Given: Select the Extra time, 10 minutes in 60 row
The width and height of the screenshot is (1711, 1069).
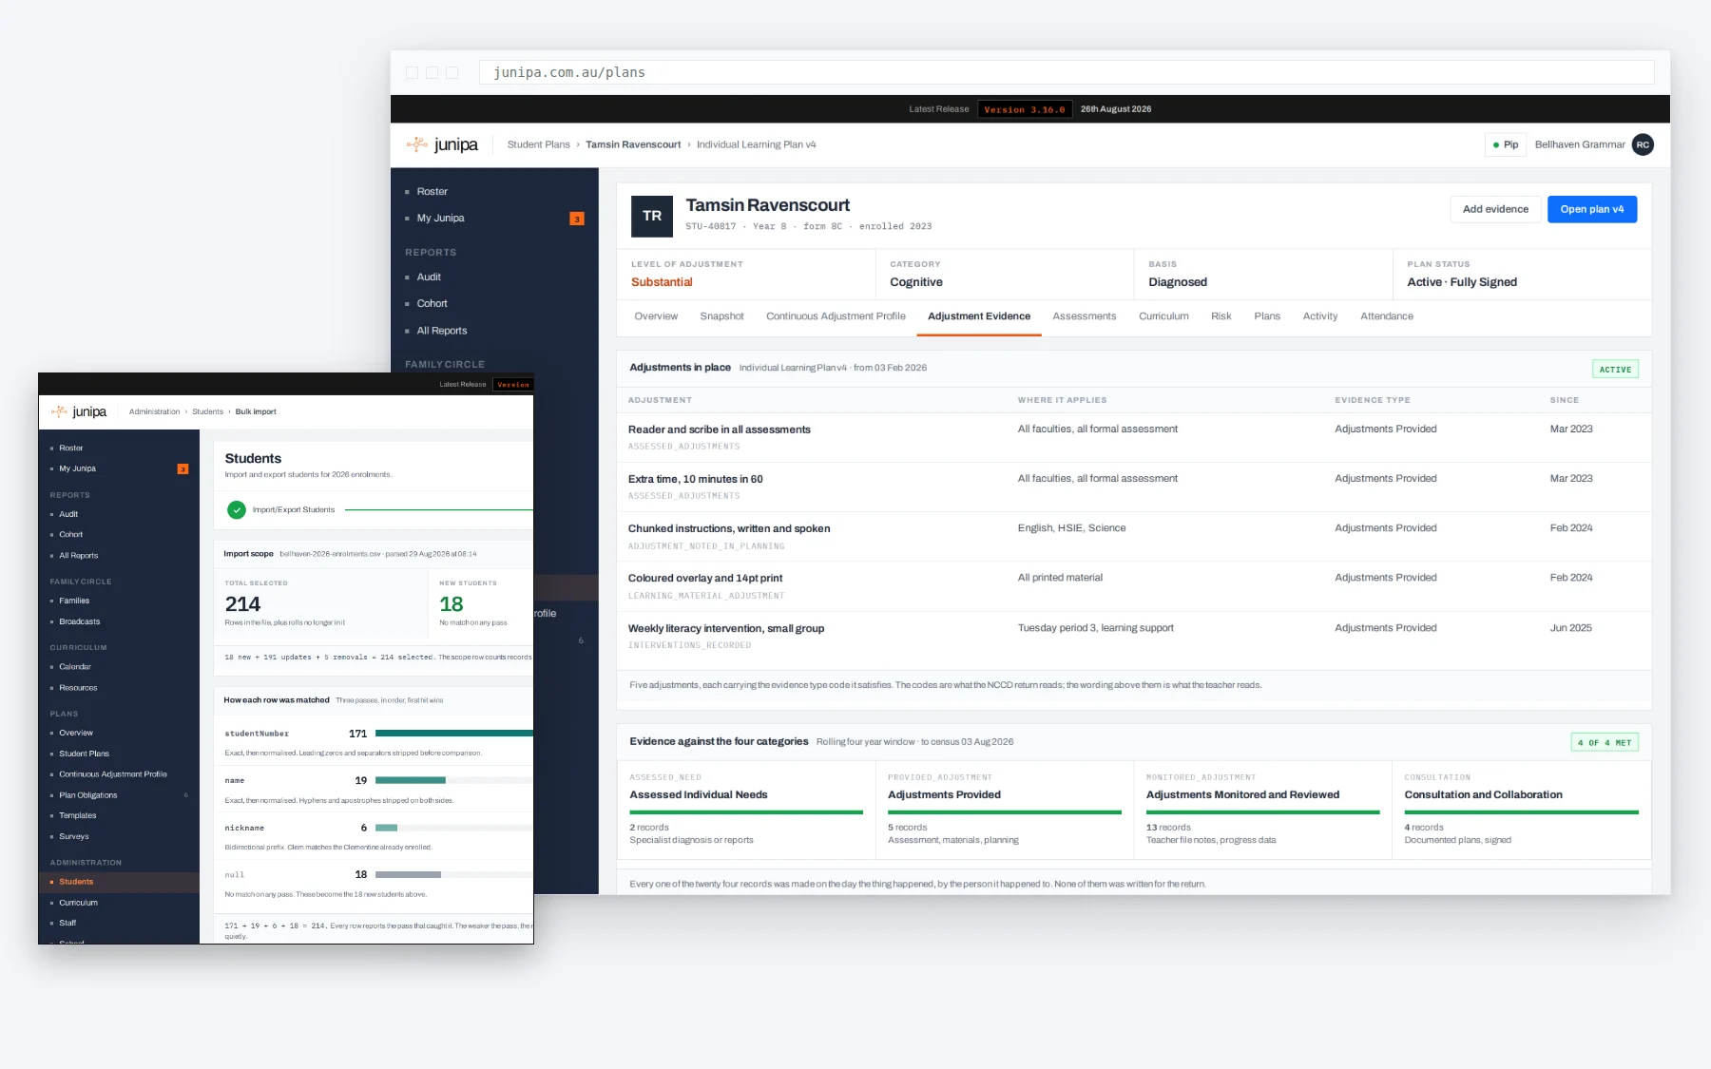Looking at the screenshot, I should (1134, 487).
